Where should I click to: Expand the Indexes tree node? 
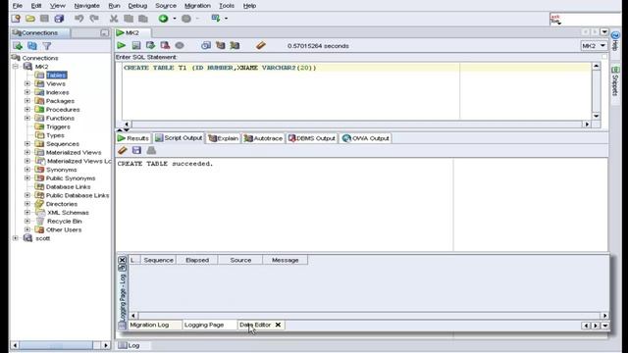(x=27, y=92)
